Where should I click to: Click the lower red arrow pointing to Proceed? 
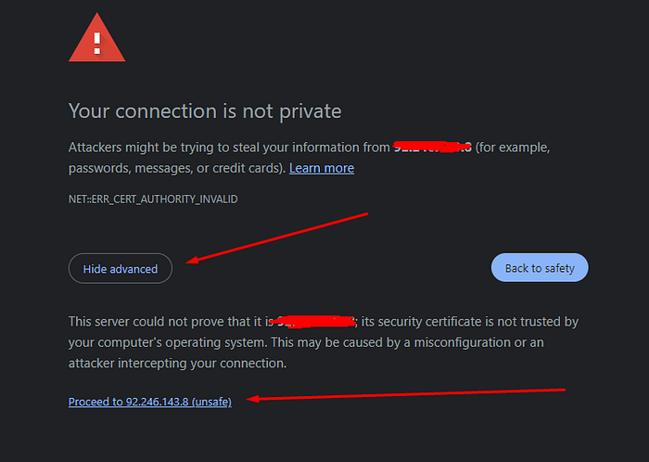pos(408,395)
